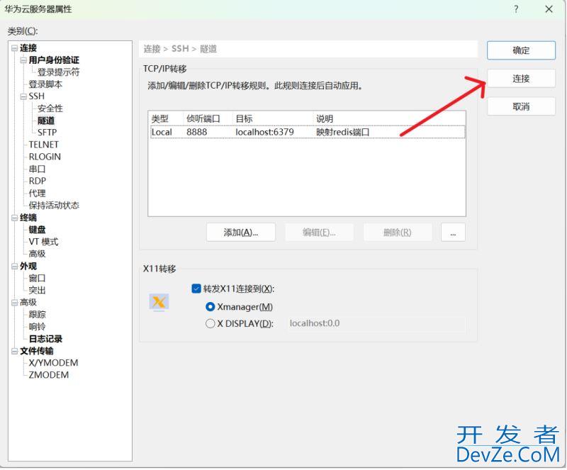
Task: Collapse the SSH tree node
Action: 23,96
